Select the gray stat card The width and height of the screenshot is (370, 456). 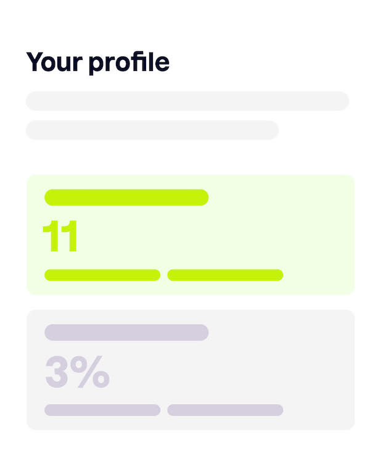click(x=191, y=370)
